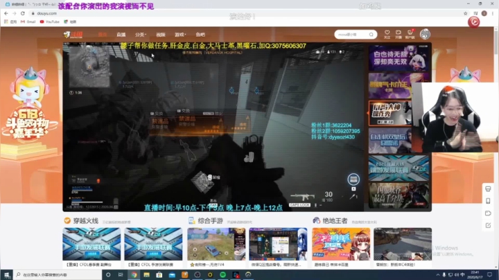
Task: Select the 自走棋双皇后 thumbnail in side list
Action: tap(390, 141)
